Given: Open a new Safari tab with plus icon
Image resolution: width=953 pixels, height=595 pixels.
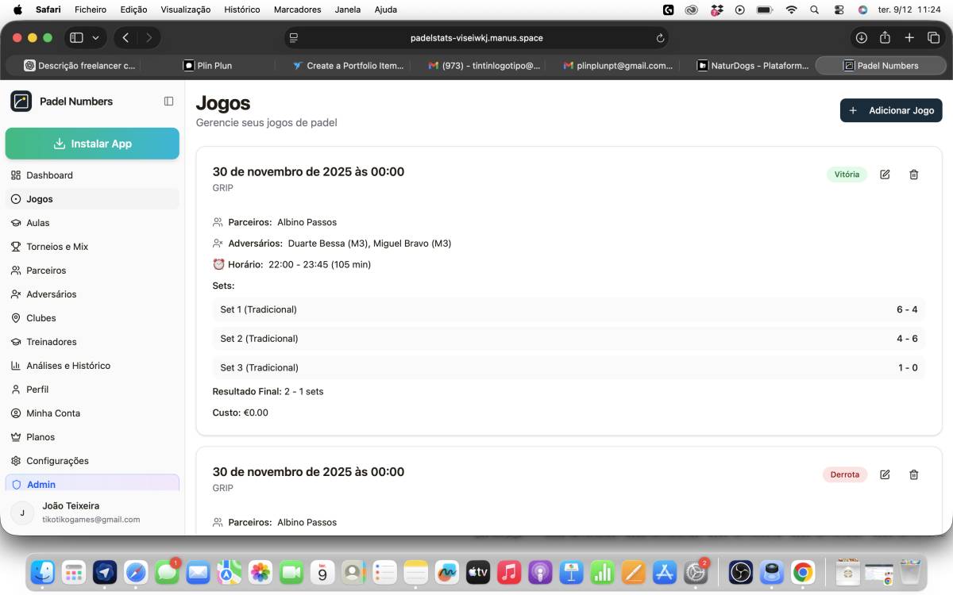Looking at the screenshot, I should click(910, 37).
